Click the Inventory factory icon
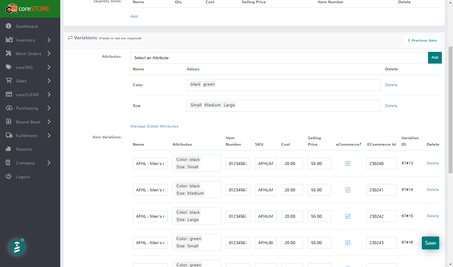The image size is (453, 267). pyautogui.click(x=9, y=40)
